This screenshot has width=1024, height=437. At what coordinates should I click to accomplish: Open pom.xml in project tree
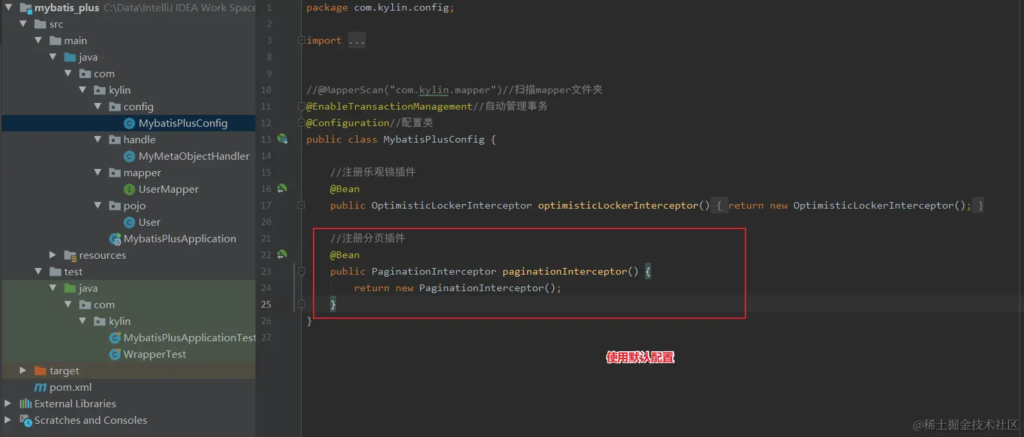(x=71, y=387)
